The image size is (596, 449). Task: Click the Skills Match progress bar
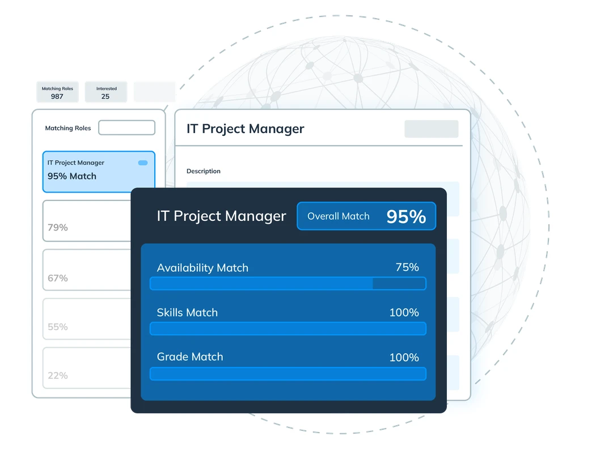point(288,328)
